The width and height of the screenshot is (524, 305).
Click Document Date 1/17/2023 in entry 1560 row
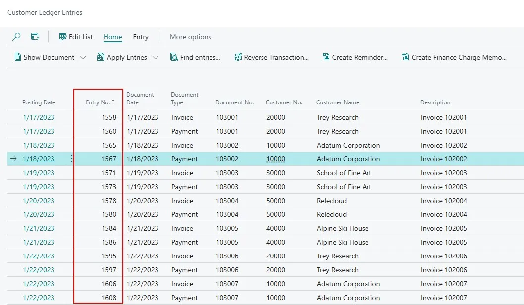tap(142, 131)
